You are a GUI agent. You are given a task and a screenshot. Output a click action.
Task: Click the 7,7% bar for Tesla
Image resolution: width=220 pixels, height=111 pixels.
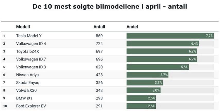tap(170, 36)
